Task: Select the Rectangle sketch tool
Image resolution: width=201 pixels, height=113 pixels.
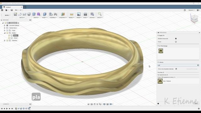Action: point(24,14)
